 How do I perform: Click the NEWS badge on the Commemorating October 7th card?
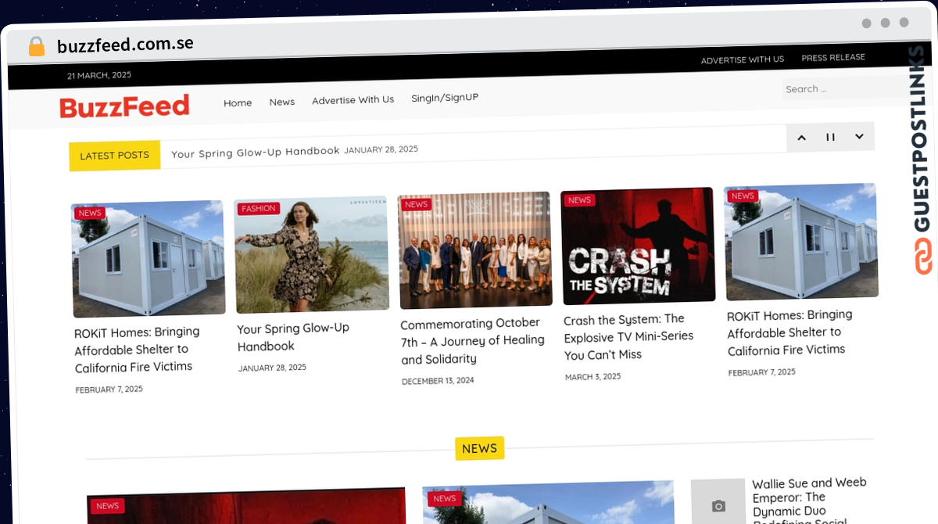(417, 205)
